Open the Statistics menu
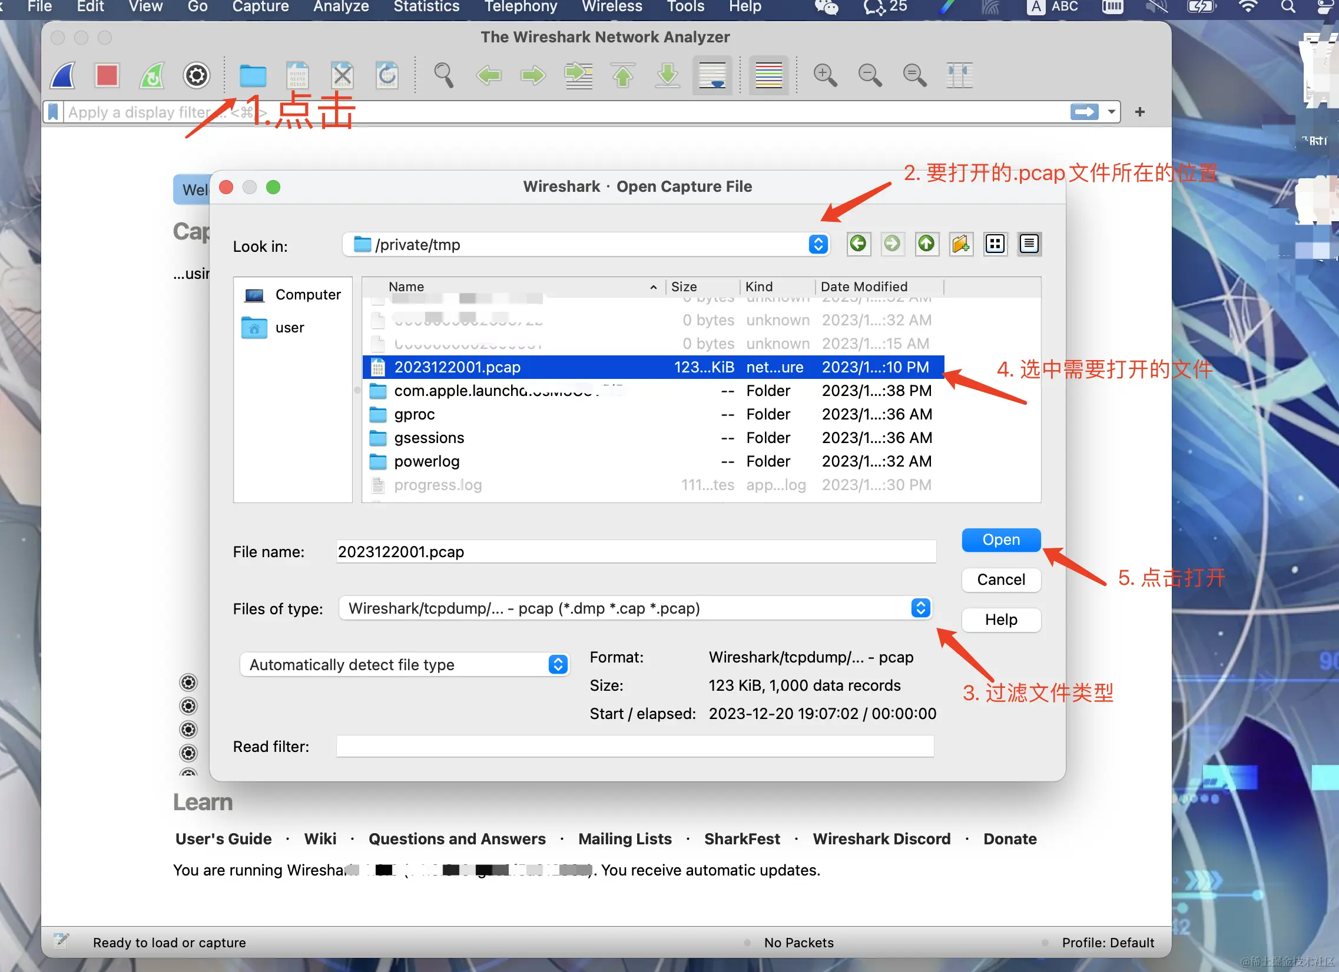Screen dimensions: 1339x972 (426, 7)
